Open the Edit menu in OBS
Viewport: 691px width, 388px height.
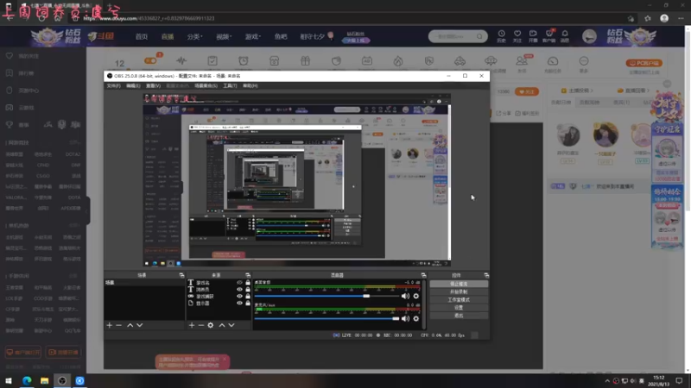tap(133, 85)
